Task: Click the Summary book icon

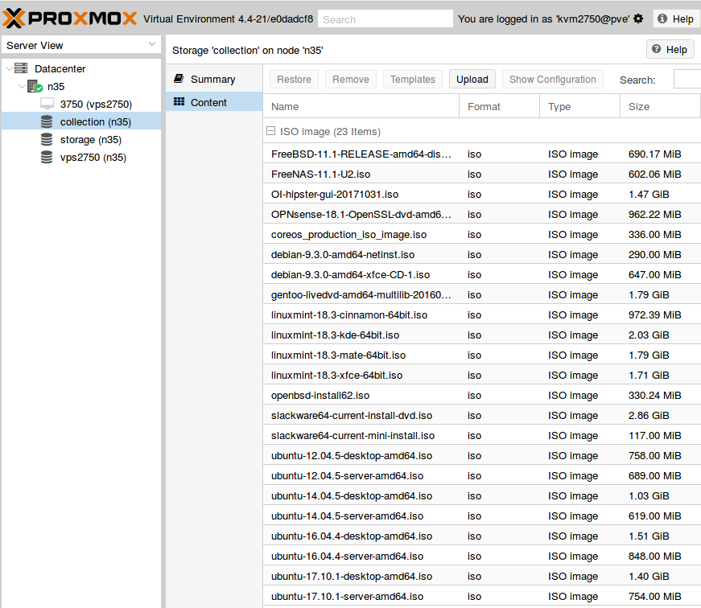Action: tap(179, 79)
